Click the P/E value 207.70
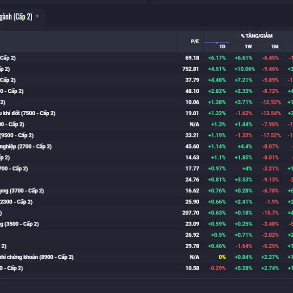 pyautogui.click(x=190, y=213)
